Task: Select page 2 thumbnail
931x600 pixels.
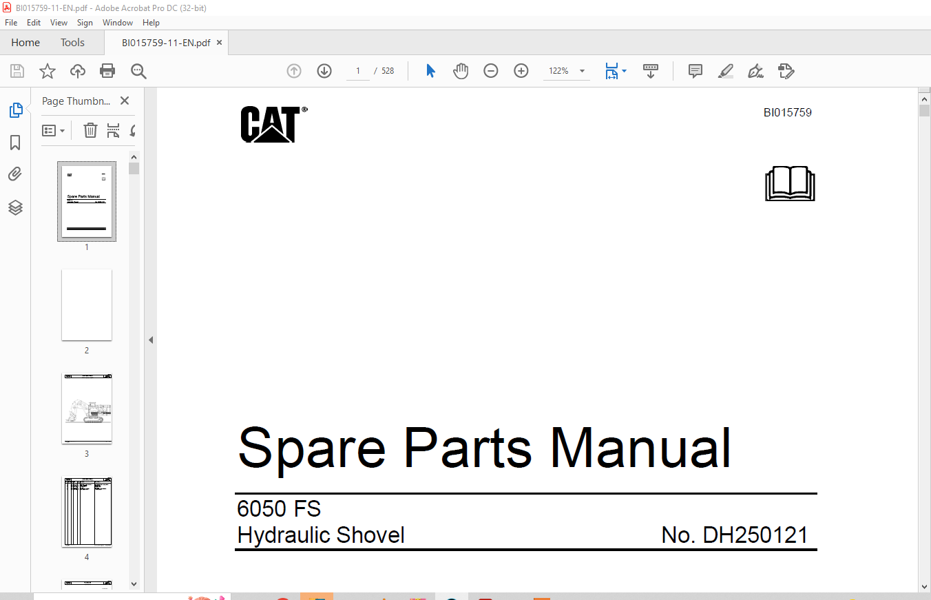Action: click(x=87, y=305)
